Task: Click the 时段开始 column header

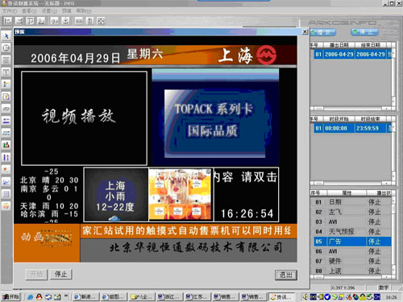Action: [x=339, y=119]
